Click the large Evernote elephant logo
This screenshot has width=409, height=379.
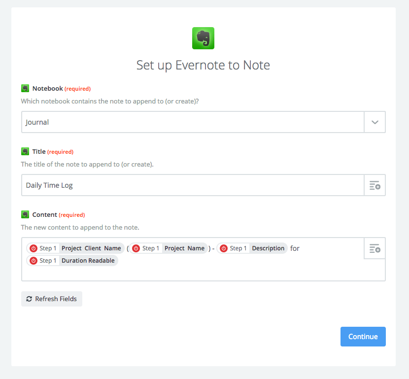[x=203, y=38]
